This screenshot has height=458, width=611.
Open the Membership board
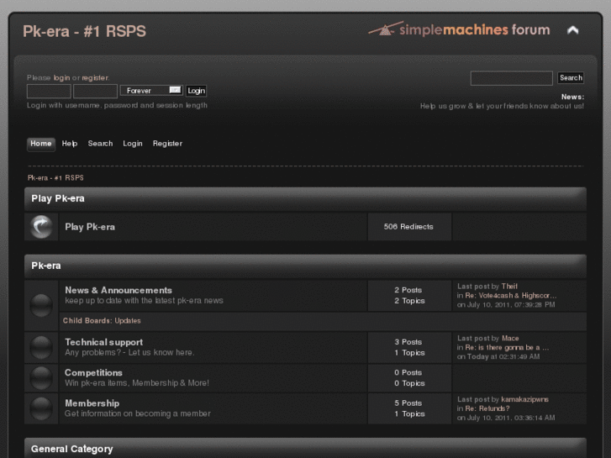(92, 403)
